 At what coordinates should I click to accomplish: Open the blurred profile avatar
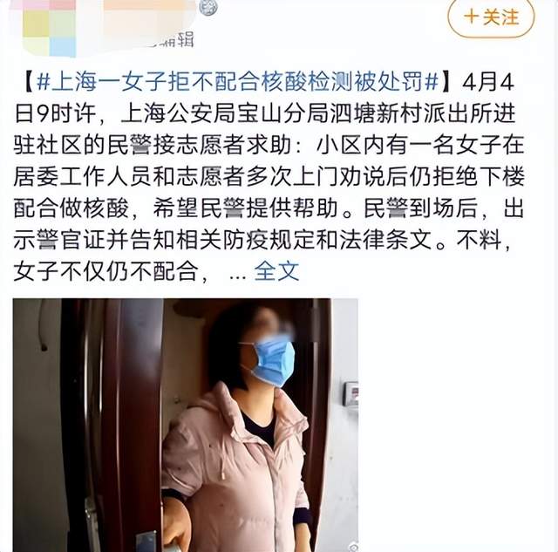point(49,27)
